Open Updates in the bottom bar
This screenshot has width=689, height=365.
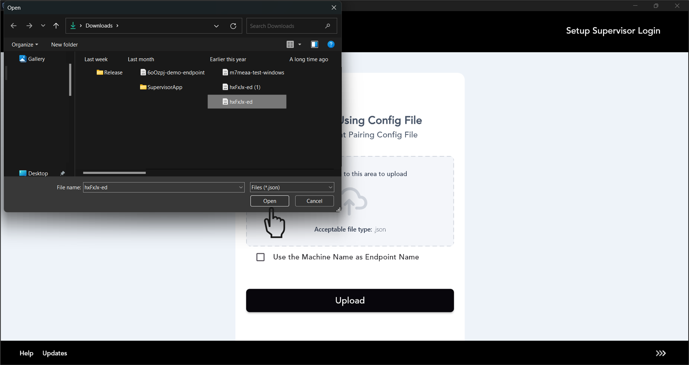click(x=55, y=353)
